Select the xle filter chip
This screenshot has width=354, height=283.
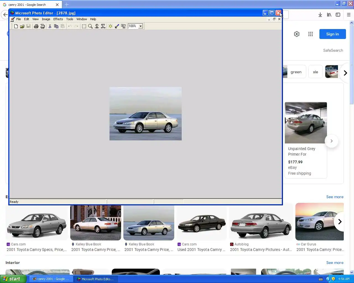coord(316,72)
